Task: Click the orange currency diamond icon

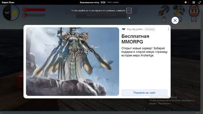Action: coord(186,2)
